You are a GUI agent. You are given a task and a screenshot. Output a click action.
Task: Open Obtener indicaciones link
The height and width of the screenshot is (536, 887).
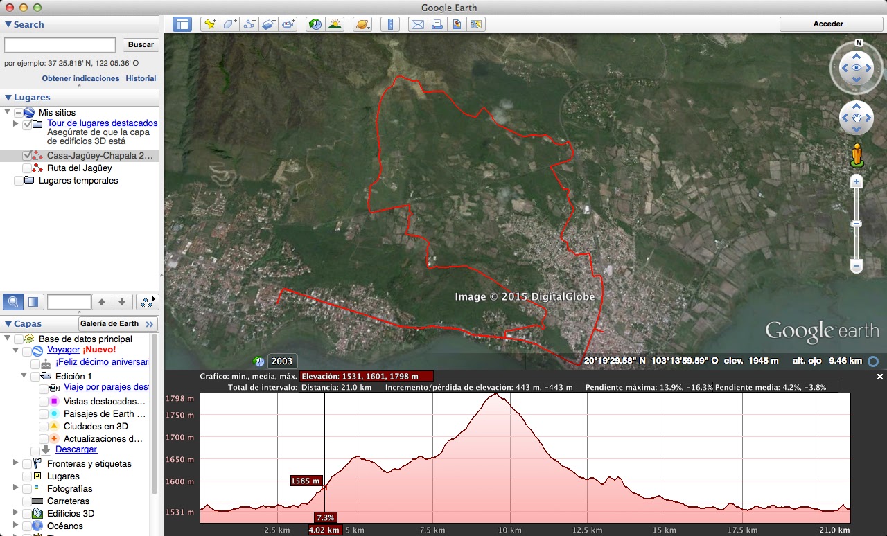80,78
